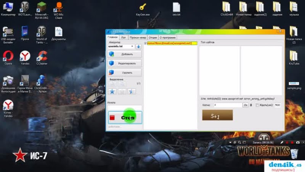Open the ClickEm64 - Ярлык shortcut
Image resolution: width=305 pixels, height=172 pixels.
tap(42, 84)
